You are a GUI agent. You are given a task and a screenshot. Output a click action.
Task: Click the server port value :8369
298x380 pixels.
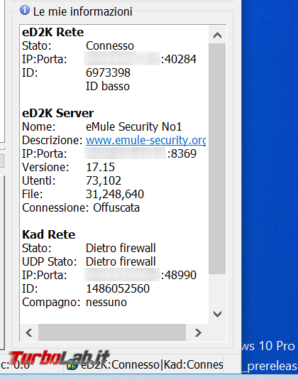(x=182, y=153)
